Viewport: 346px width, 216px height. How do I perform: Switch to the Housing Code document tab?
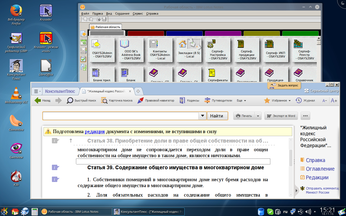tap(108, 91)
